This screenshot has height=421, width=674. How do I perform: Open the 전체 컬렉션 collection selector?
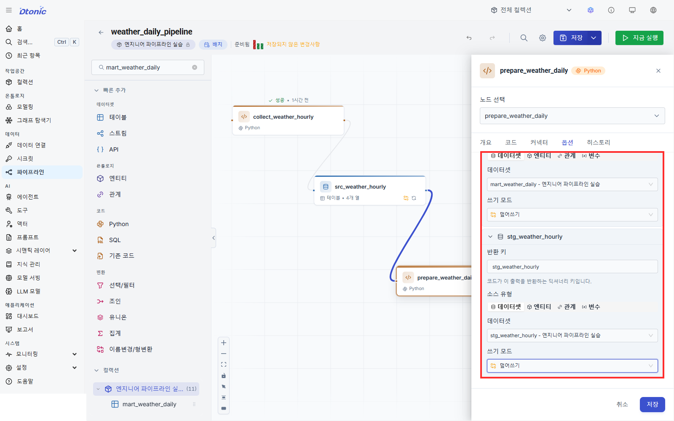click(532, 10)
